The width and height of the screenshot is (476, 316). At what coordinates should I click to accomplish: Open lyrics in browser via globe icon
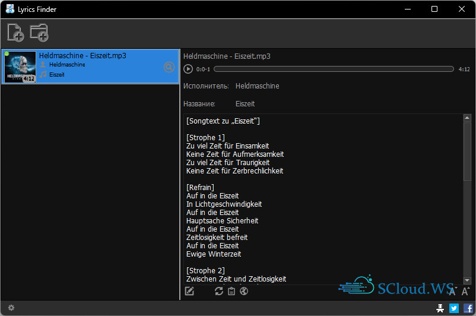[x=243, y=290]
